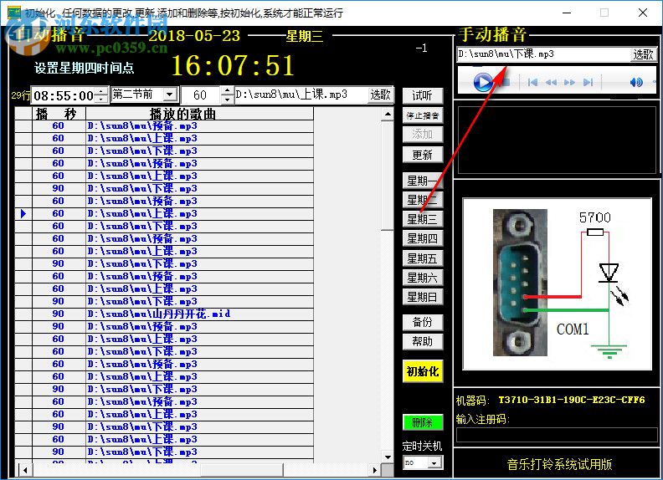
Task: Click 选歌 button in 手动播音 panel
Action: pos(643,54)
